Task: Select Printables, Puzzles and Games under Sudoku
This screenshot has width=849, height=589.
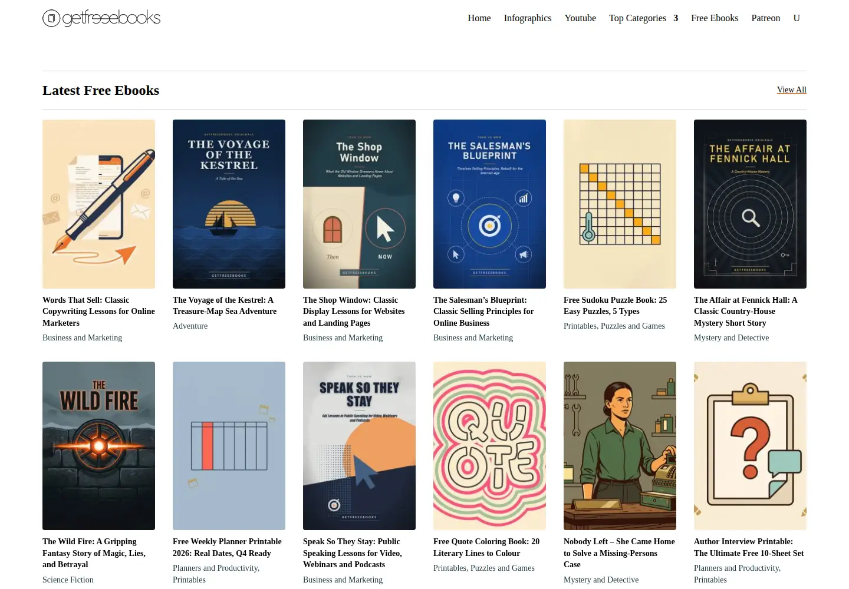Action: pyautogui.click(x=614, y=326)
